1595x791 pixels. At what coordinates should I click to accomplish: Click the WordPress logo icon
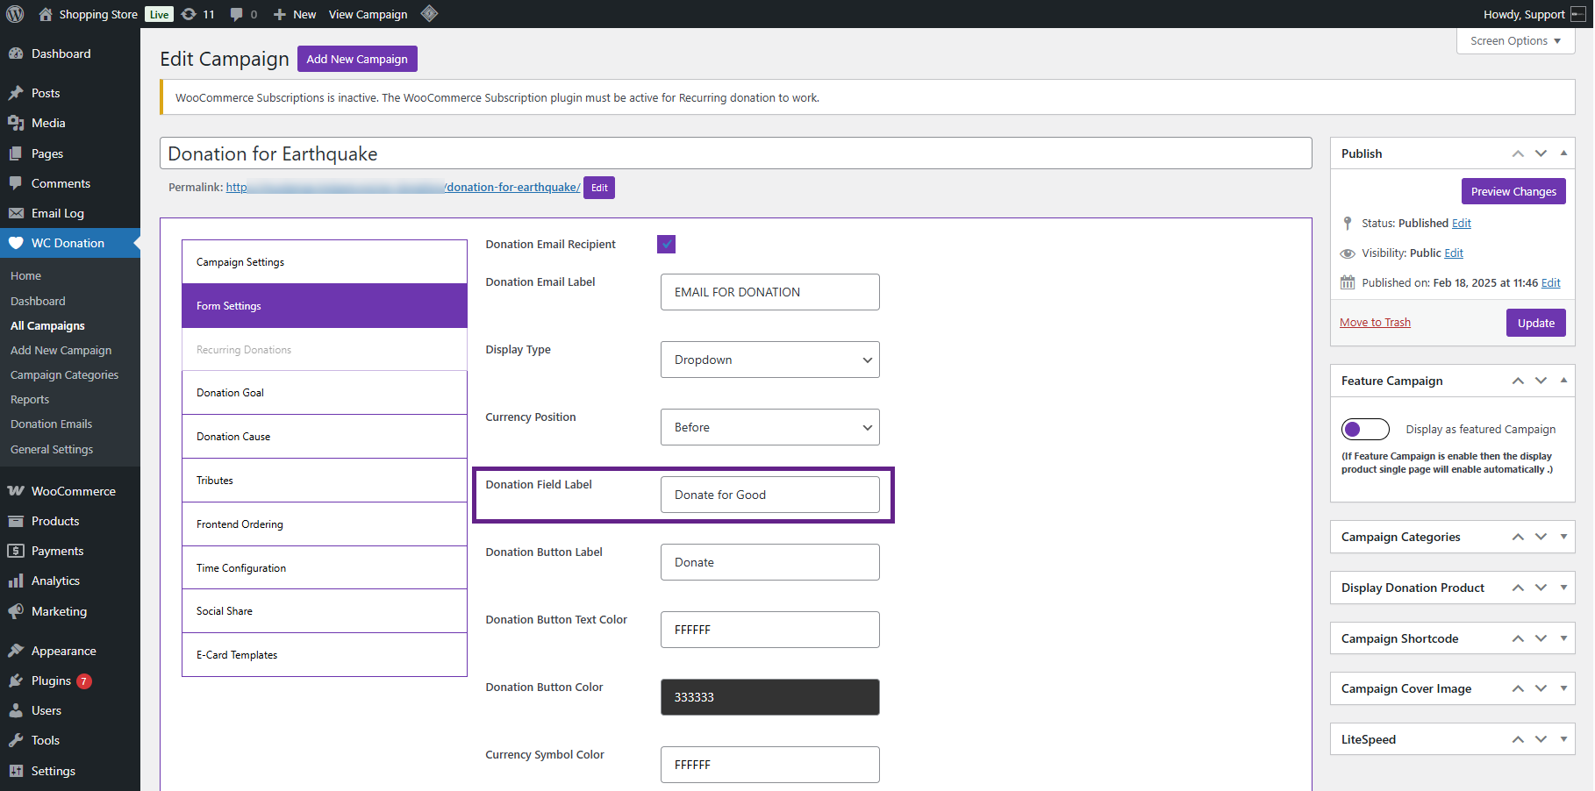pos(15,14)
